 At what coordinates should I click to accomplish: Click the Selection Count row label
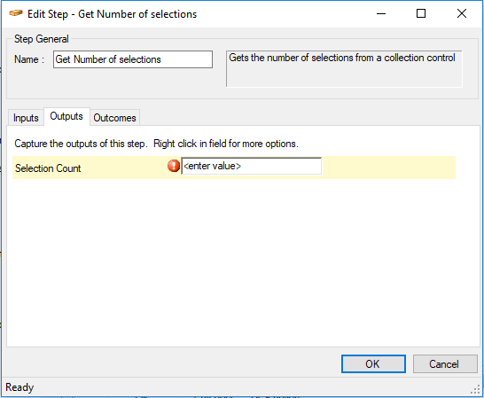[48, 168]
